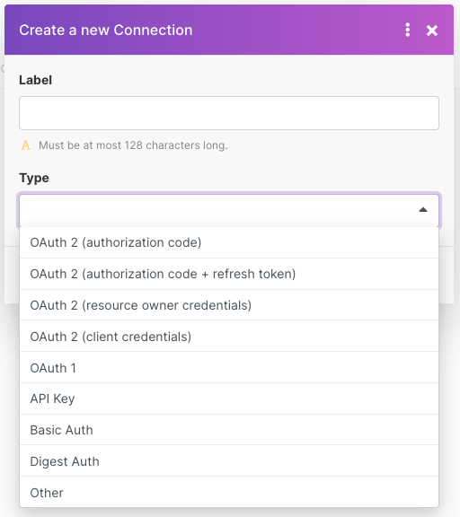The height and width of the screenshot is (517, 460).
Task: Open the three-dot options menu
Action: coord(408,30)
